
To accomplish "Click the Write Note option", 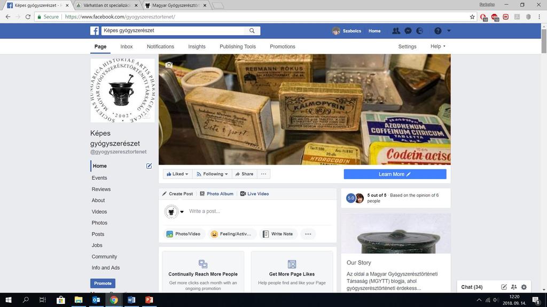I will pos(278,234).
